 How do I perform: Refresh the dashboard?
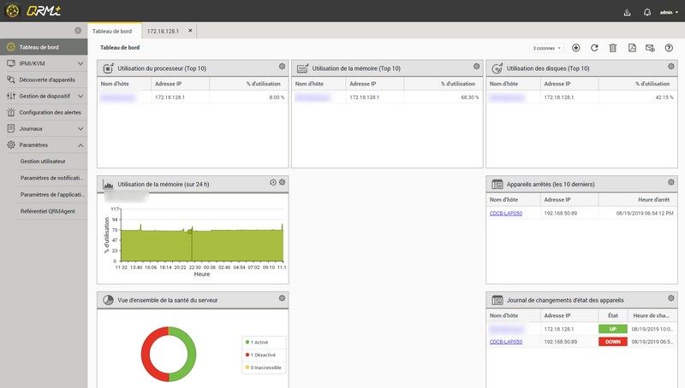594,48
